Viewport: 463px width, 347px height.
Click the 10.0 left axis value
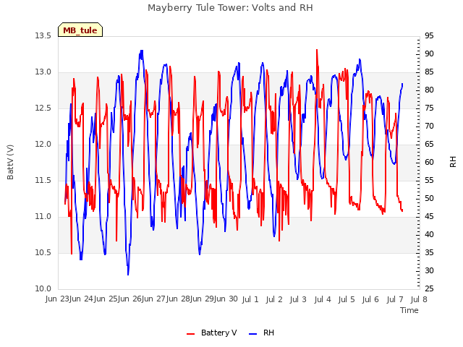coord(43,288)
